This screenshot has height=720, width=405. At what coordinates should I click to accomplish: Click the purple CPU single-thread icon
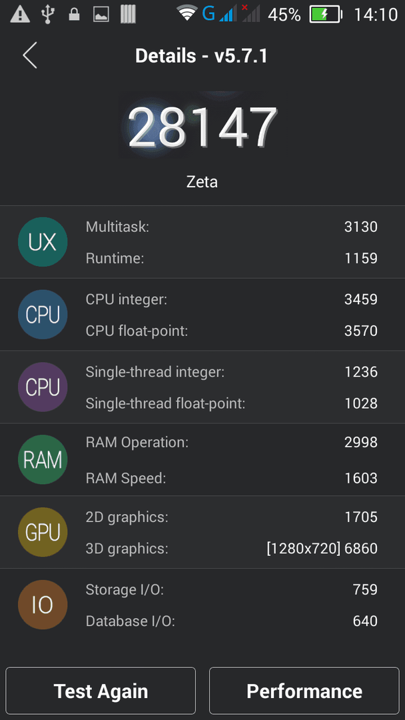(x=43, y=387)
